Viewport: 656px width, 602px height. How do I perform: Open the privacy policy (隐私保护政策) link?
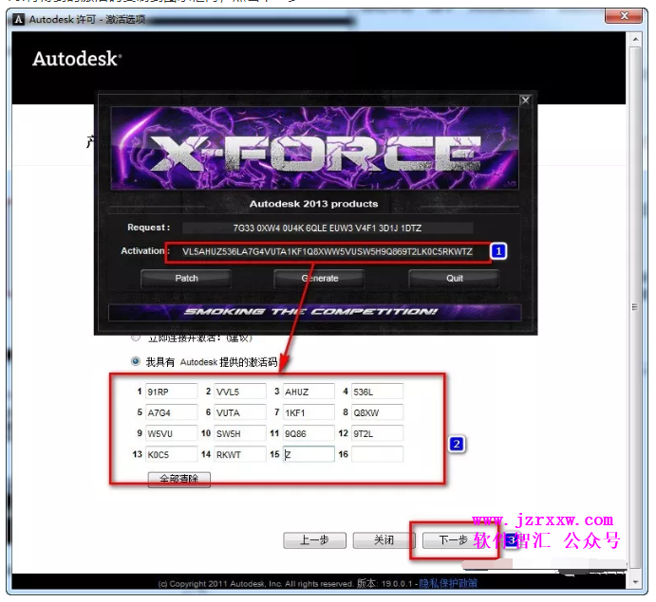(448, 583)
